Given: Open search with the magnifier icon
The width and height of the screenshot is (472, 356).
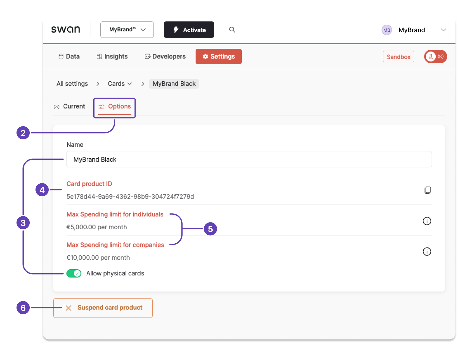Looking at the screenshot, I should coord(232,30).
